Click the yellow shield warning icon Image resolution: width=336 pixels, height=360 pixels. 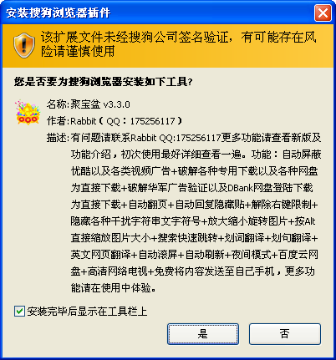click(24, 45)
